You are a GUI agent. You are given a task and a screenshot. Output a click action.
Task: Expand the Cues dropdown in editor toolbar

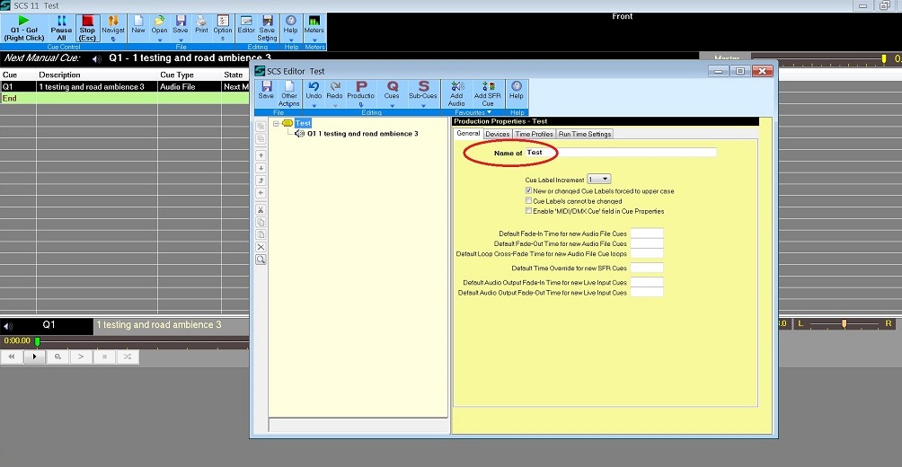tap(392, 106)
